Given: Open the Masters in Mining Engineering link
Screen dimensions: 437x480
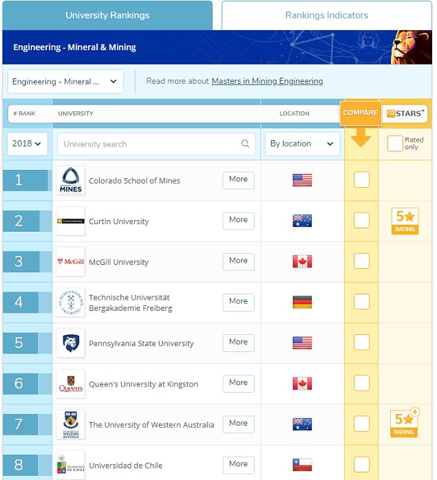Looking at the screenshot, I should (x=267, y=81).
